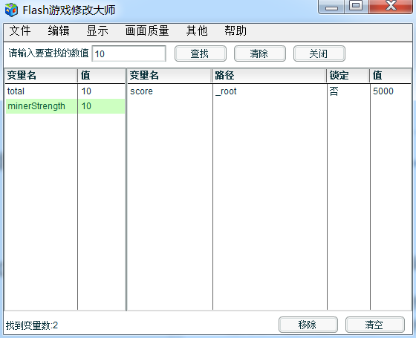Select the score variable in right list
This screenshot has height=338, width=416.
[x=141, y=91]
